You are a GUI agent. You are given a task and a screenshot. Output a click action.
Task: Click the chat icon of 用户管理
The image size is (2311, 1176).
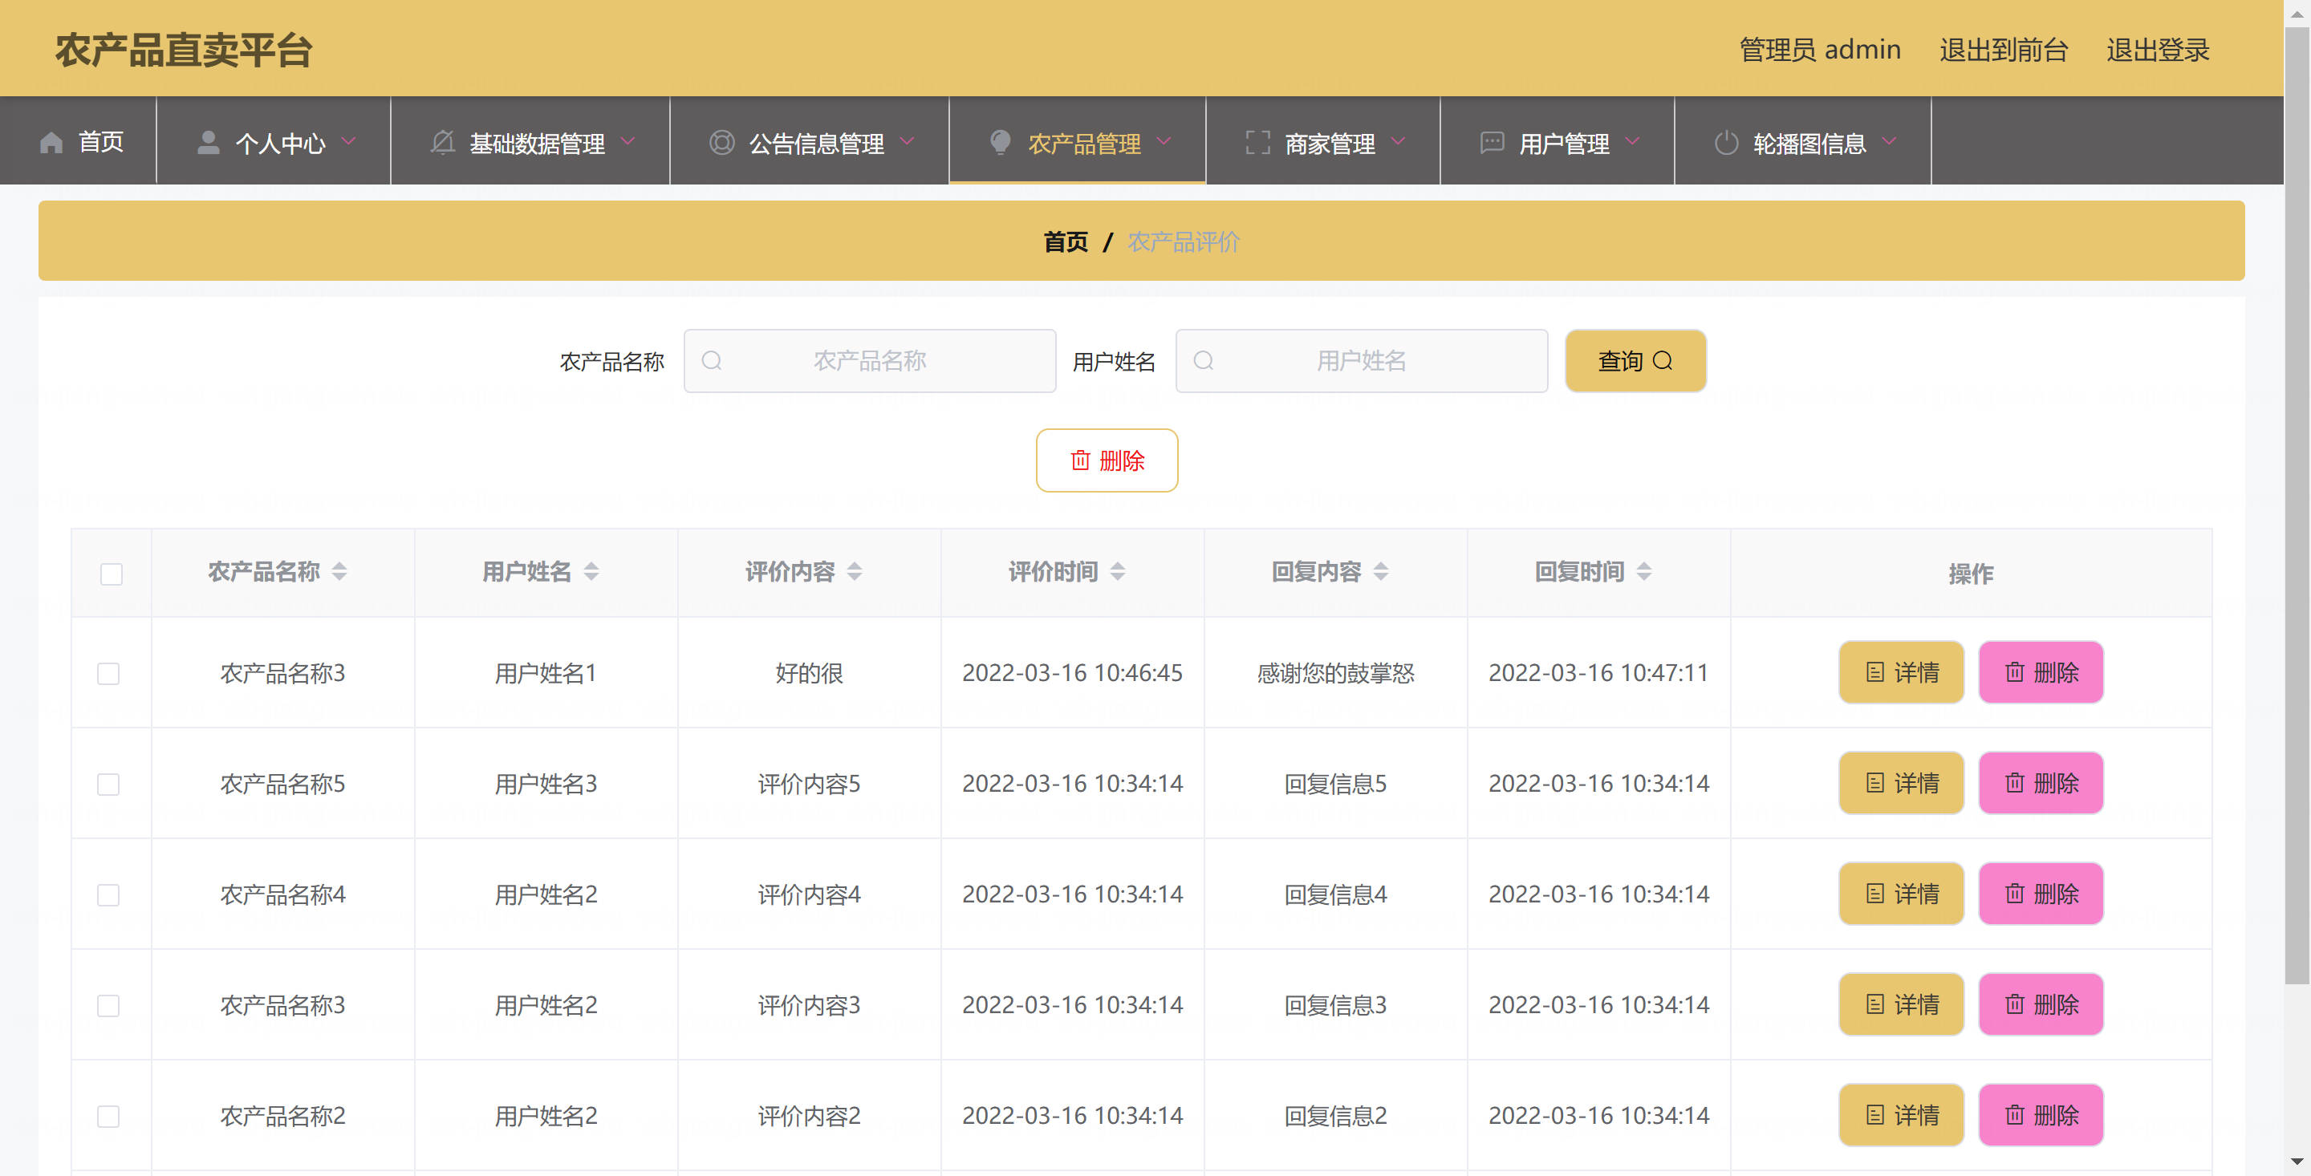tap(1492, 143)
